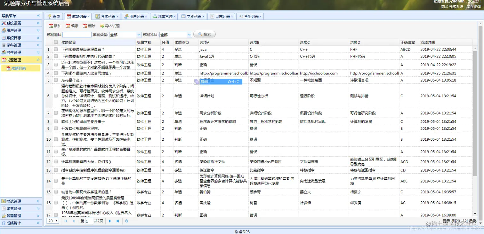
Task: Go to the next page
Action: point(110,221)
